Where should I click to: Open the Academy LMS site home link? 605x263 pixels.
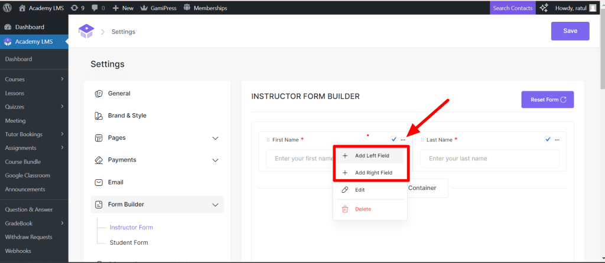coord(41,8)
